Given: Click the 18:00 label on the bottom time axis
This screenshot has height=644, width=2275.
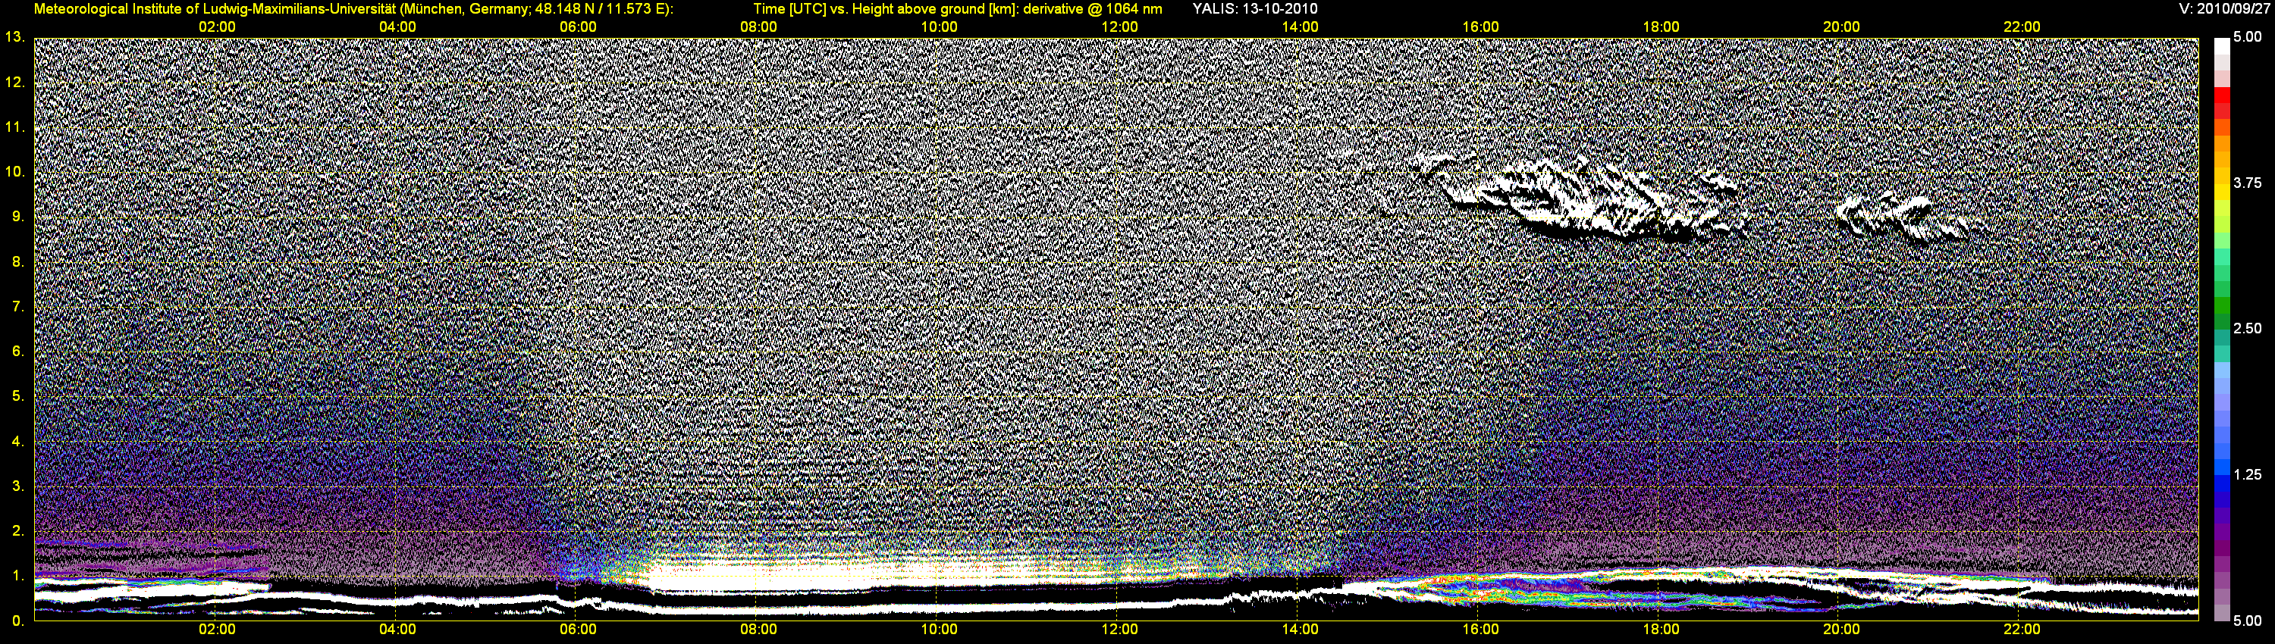Looking at the screenshot, I should (1660, 629).
